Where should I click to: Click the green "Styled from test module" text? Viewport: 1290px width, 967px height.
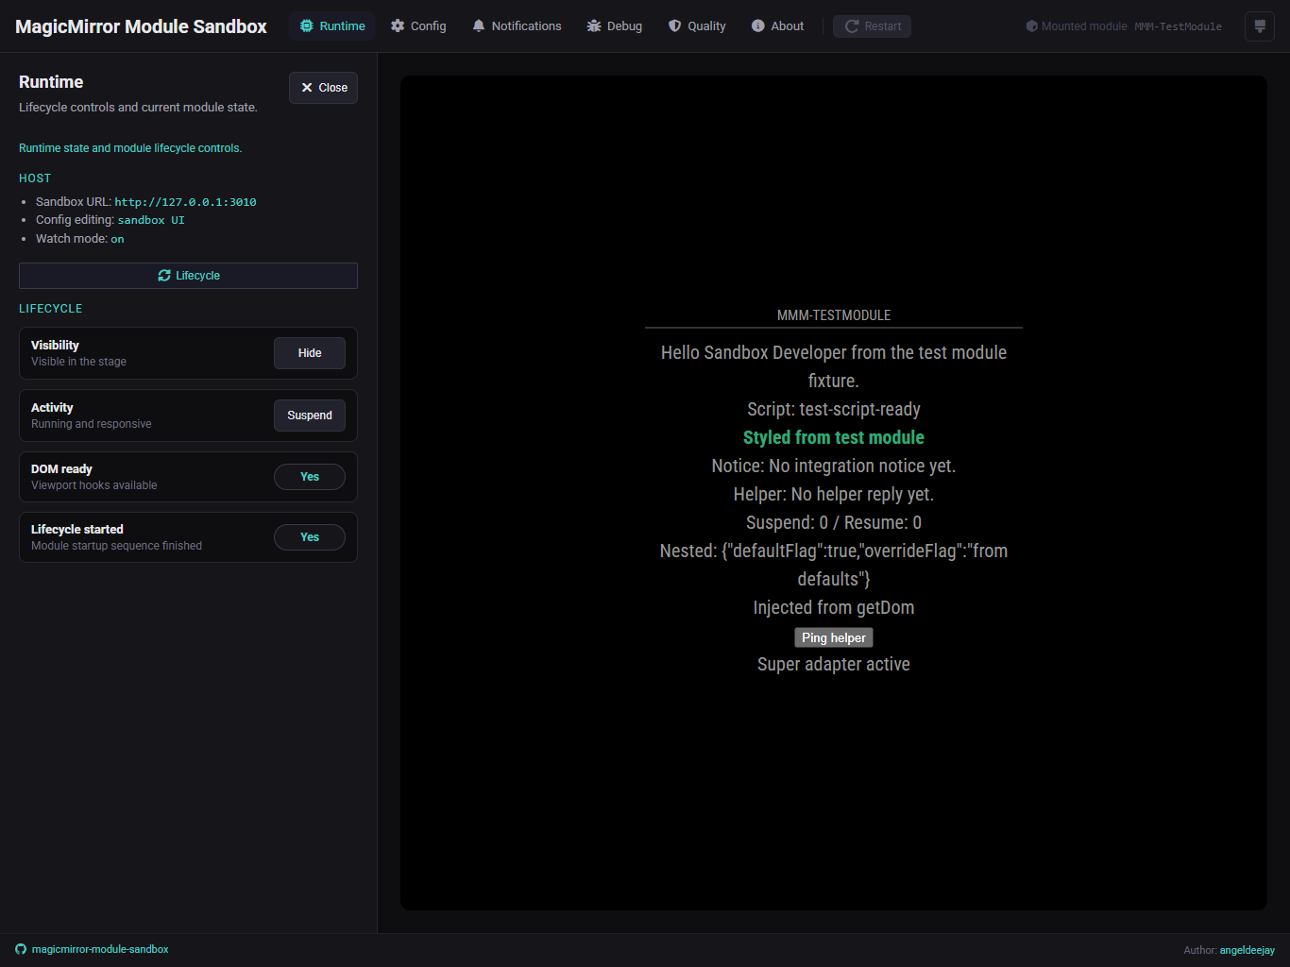(x=834, y=437)
